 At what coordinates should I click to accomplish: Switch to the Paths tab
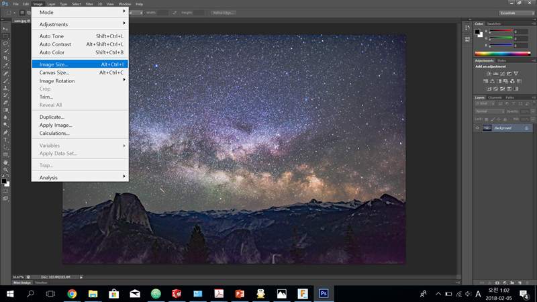pos(509,97)
